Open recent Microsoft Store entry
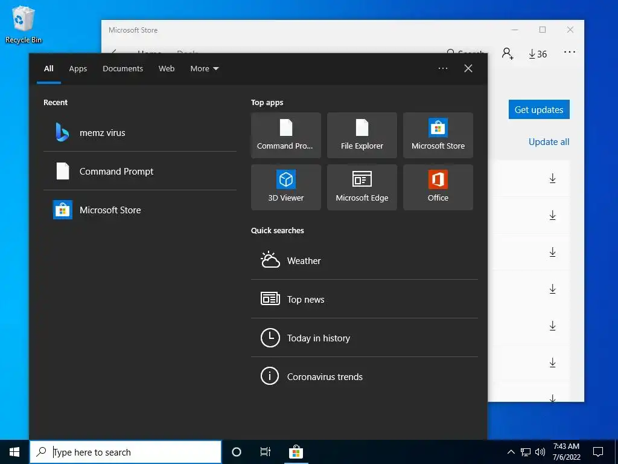Image resolution: width=618 pixels, height=464 pixels. [x=140, y=210]
